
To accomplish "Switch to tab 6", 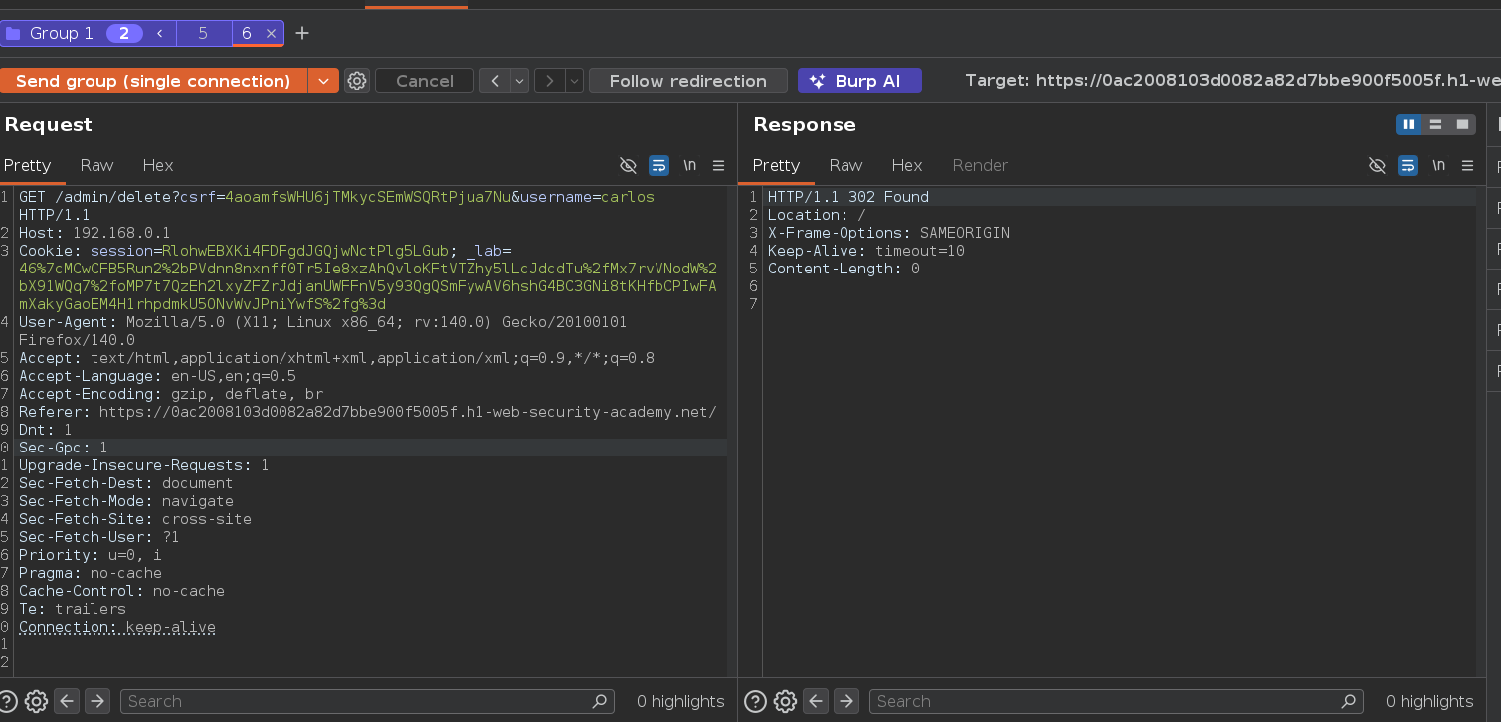I will (246, 33).
